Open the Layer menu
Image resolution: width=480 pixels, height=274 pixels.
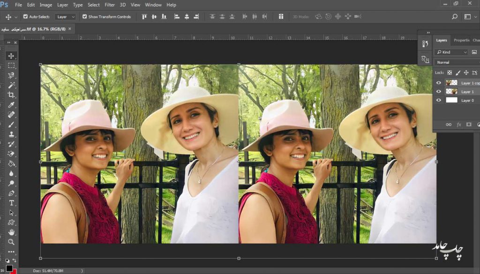pos(62,5)
